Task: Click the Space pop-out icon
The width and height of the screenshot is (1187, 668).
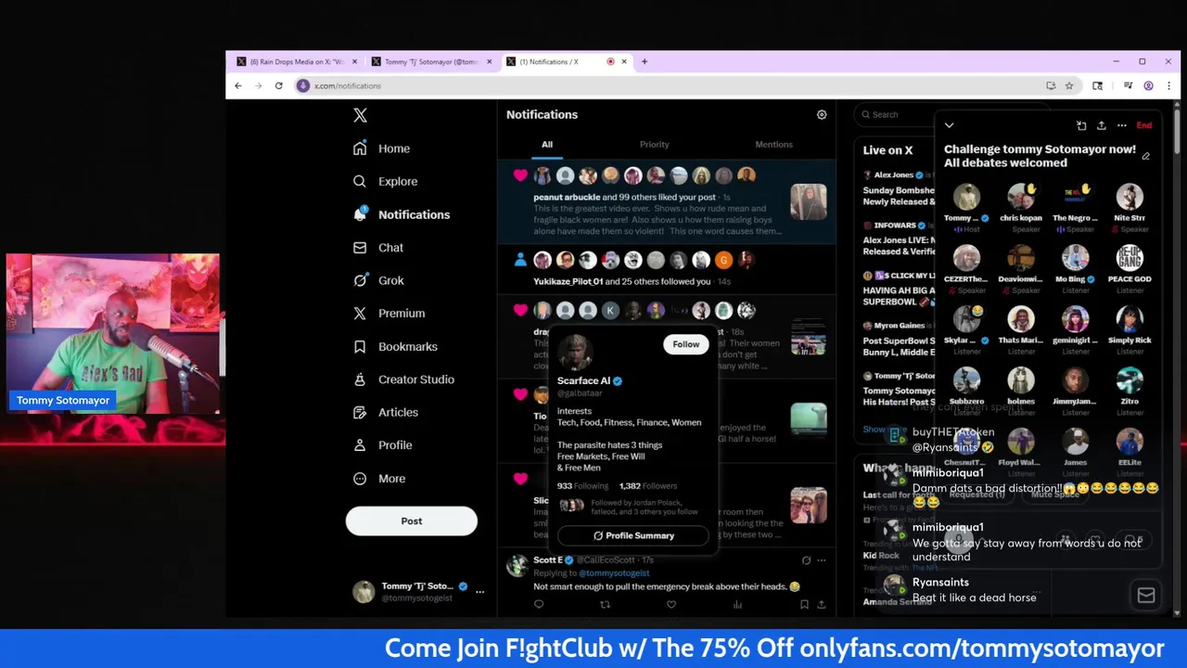Action: tap(1081, 125)
